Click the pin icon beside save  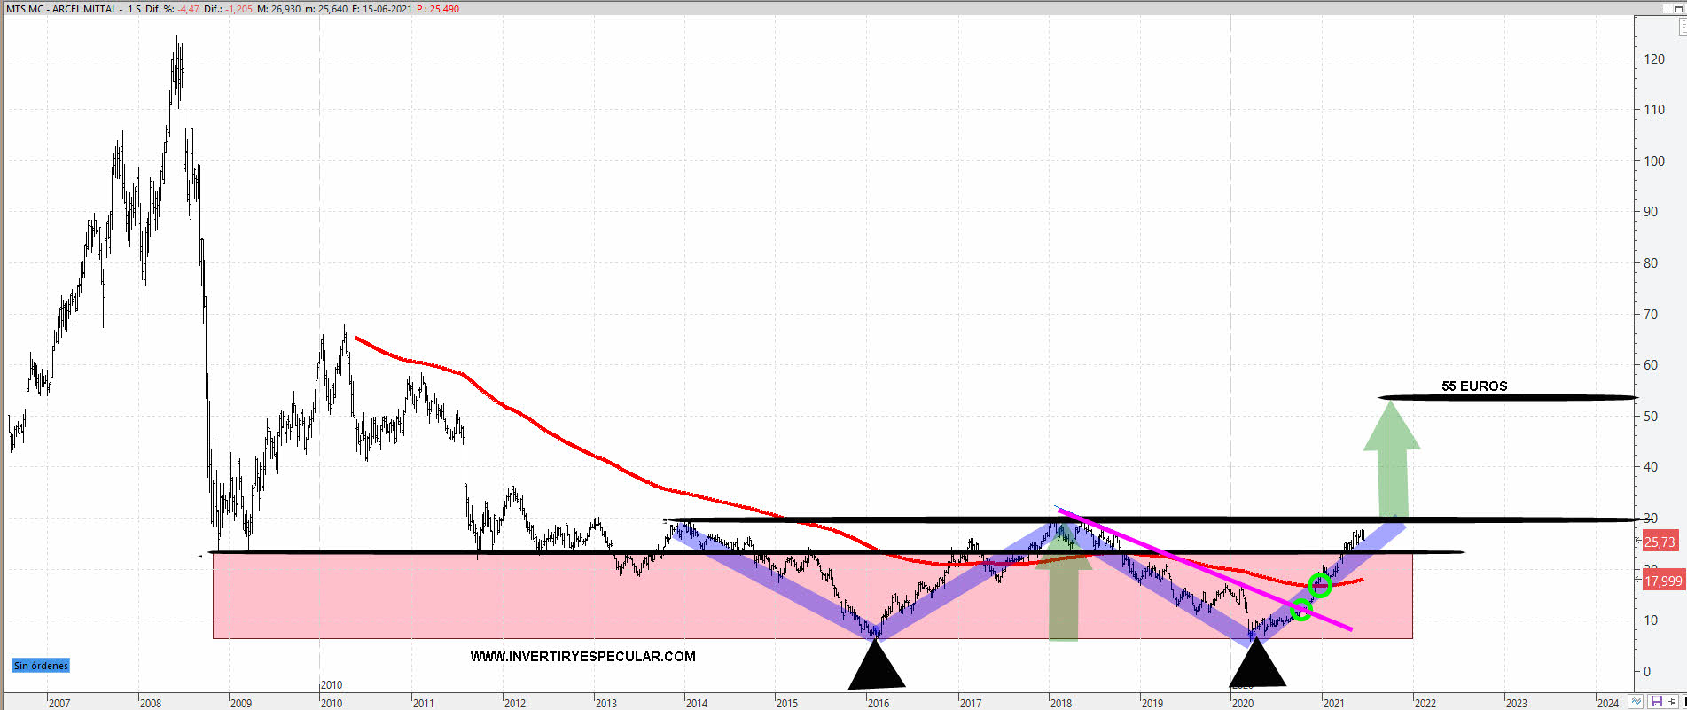[1671, 702]
